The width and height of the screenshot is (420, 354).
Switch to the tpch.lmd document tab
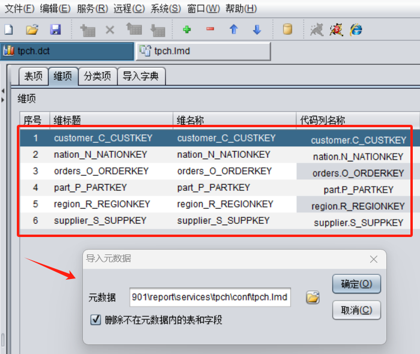tap(203, 51)
